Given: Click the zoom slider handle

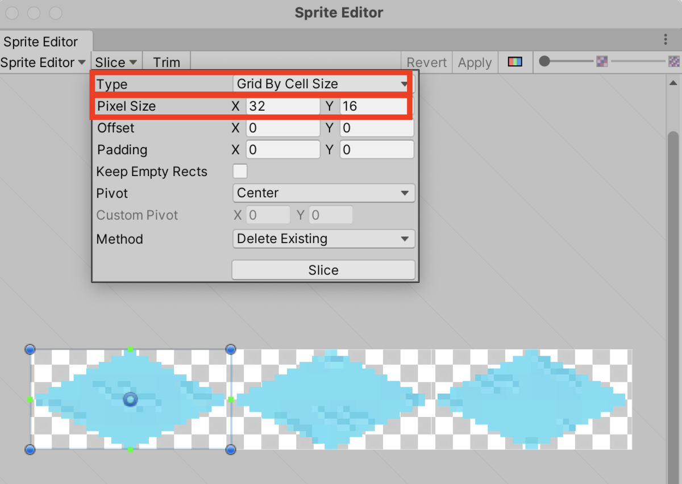Looking at the screenshot, I should pos(544,61).
